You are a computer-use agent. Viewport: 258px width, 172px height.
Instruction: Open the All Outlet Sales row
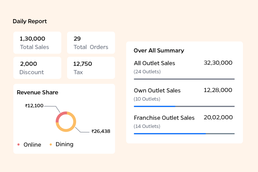click(154, 63)
